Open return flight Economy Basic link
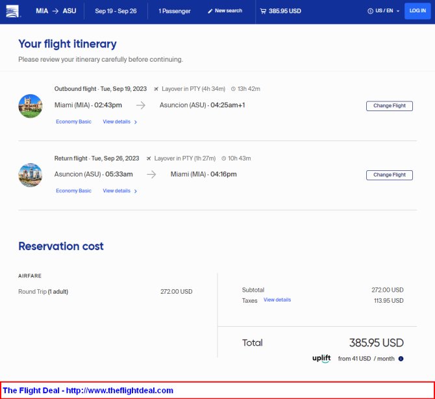Image resolution: width=435 pixels, height=399 pixels. tap(73, 191)
